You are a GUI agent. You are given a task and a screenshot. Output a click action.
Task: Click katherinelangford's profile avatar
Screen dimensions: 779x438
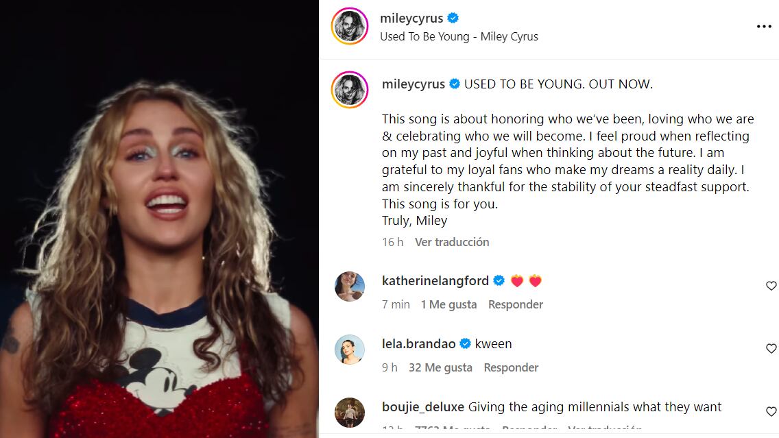coord(350,287)
